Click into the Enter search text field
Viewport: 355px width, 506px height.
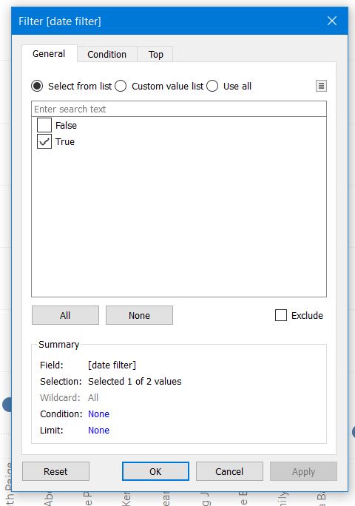179,109
